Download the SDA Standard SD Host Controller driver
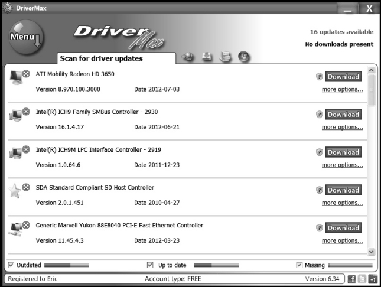The height and width of the screenshot is (287, 381). (343, 190)
